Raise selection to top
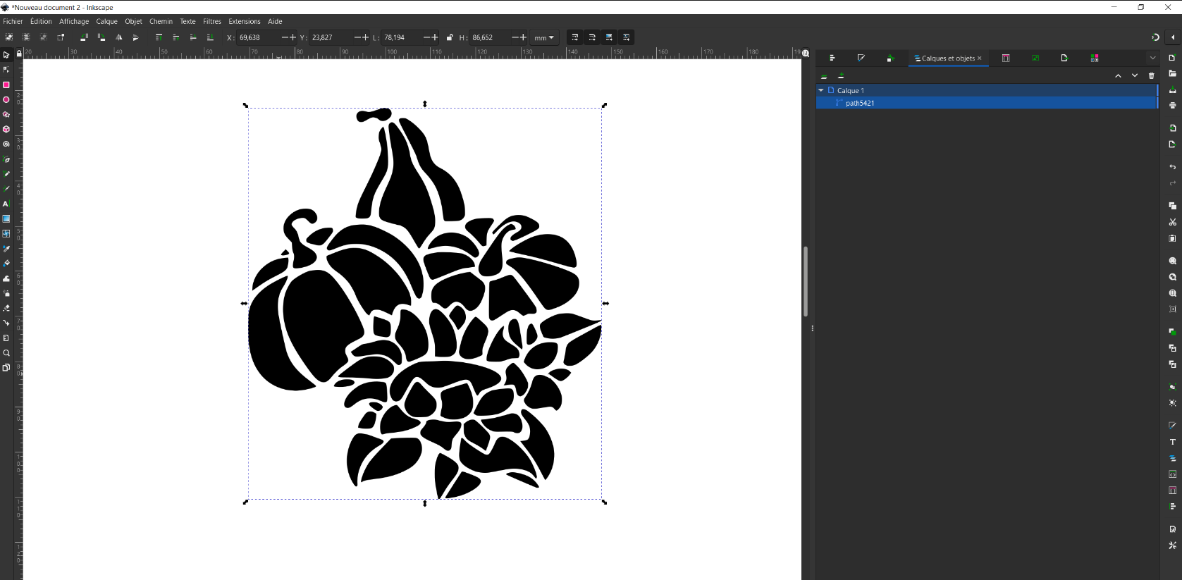Image resolution: width=1182 pixels, height=580 pixels. pyautogui.click(x=159, y=37)
